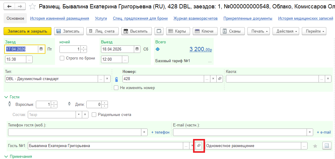Tick Не изменять номер checkbox
Viewport: 335px width, 159px height.
pyautogui.click(x=116, y=88)
